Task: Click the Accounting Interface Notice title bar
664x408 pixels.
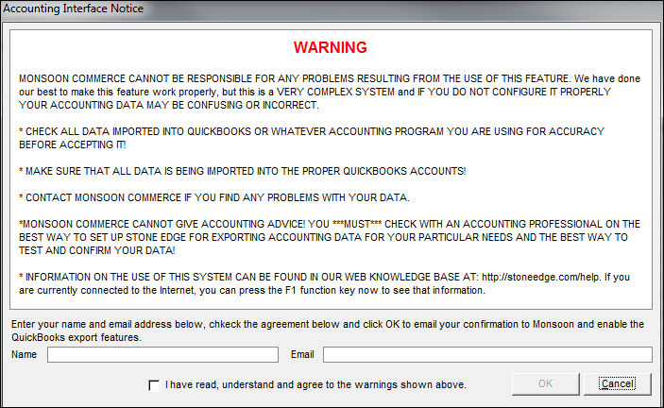Action: (332, 8)
